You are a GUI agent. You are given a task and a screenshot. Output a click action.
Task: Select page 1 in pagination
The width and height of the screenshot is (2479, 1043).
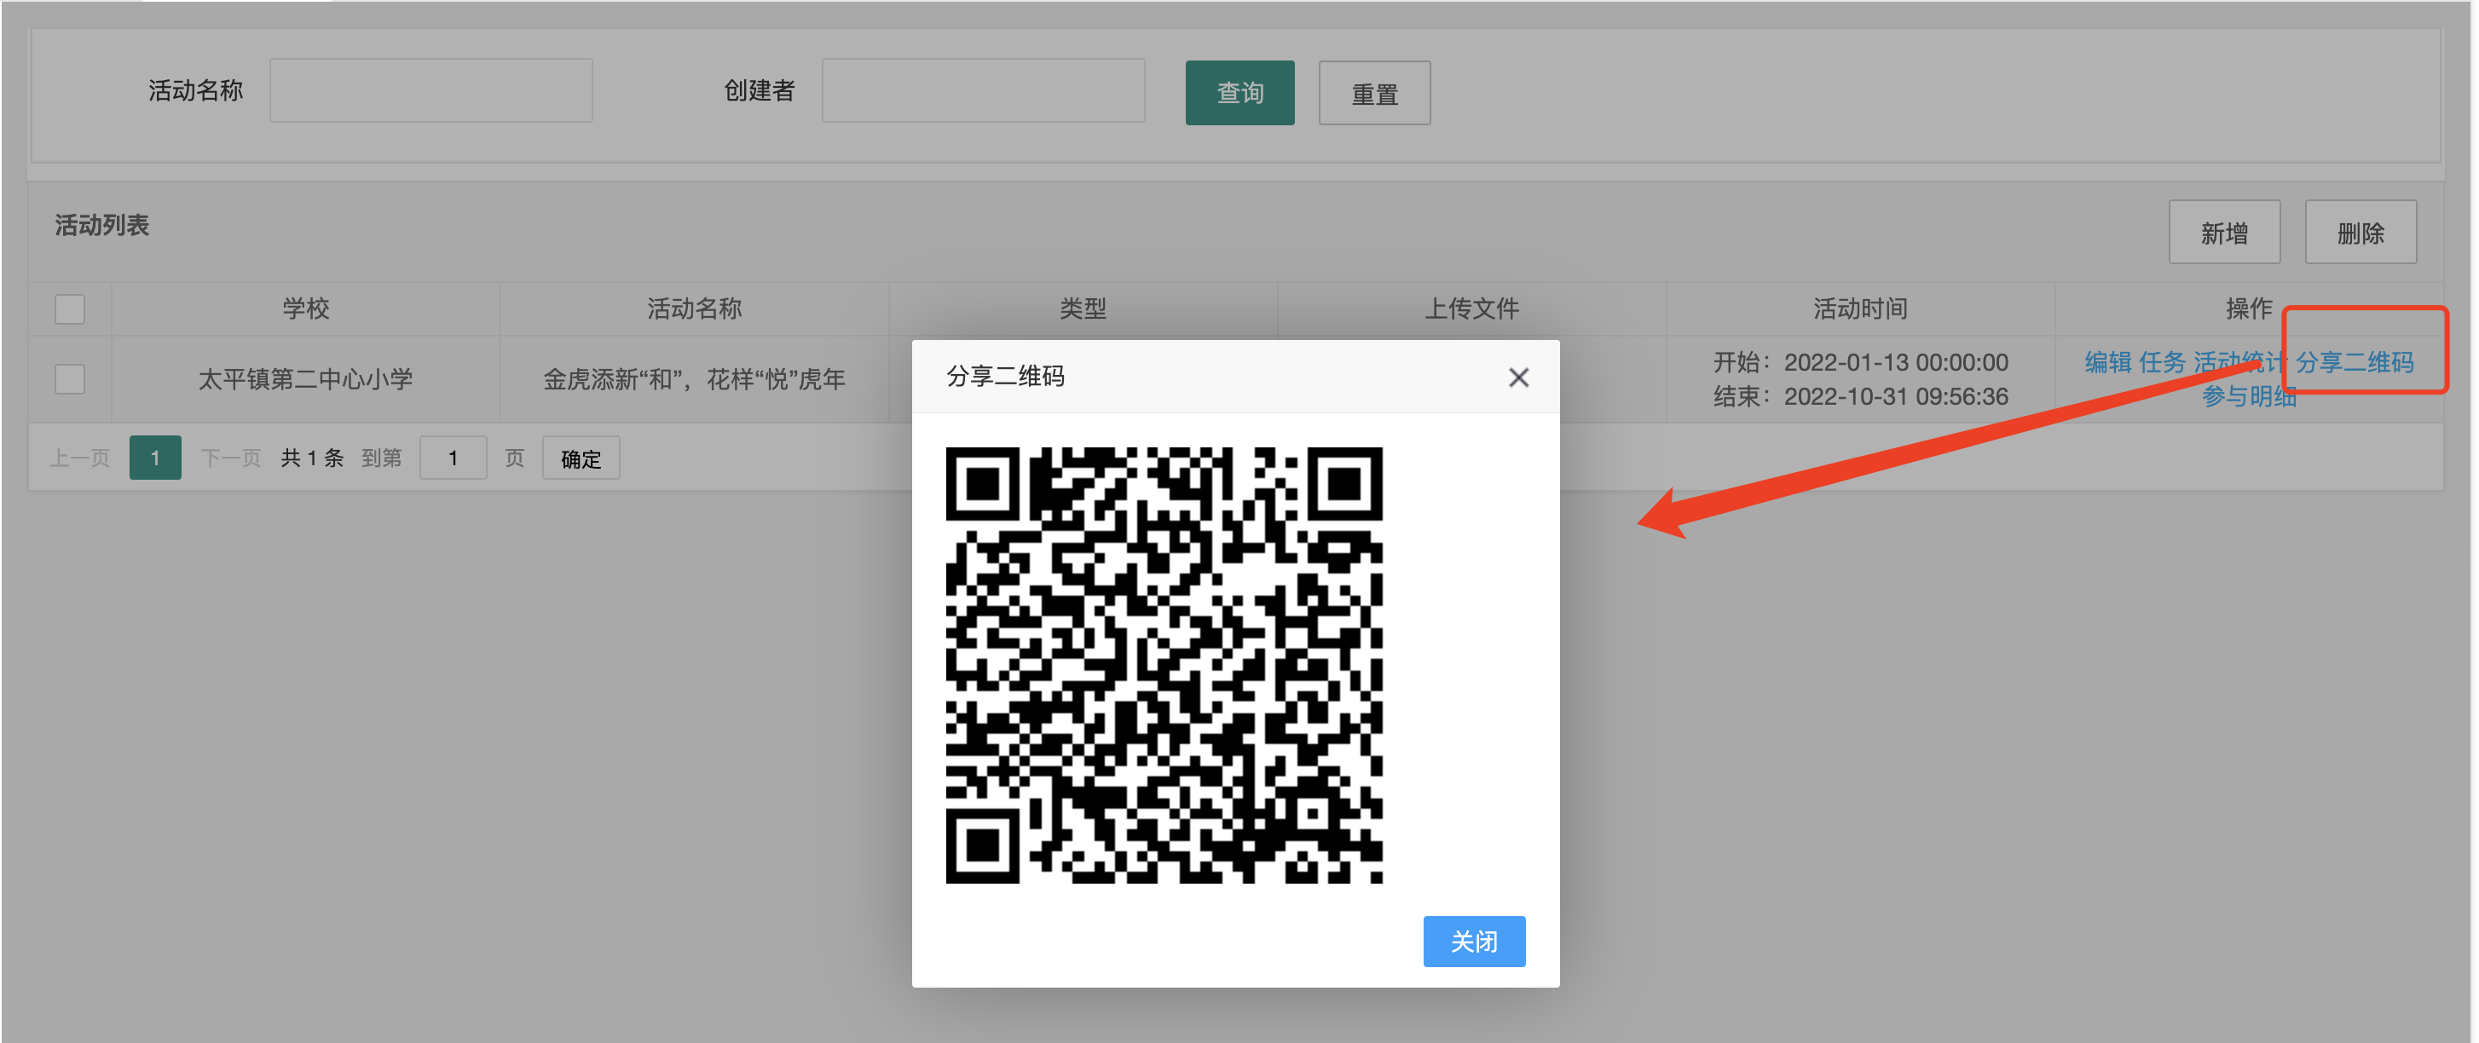155,458
